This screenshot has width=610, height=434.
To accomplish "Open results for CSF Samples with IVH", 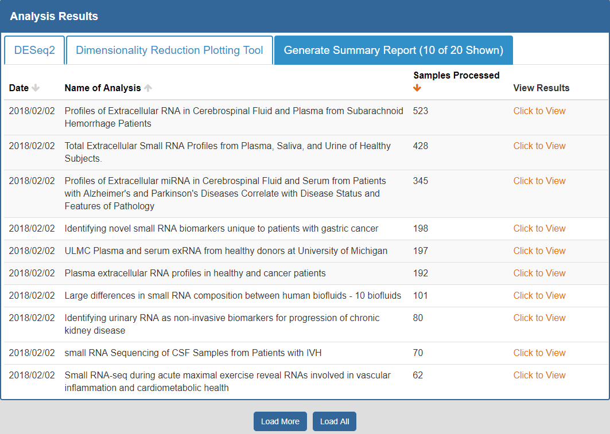I will point(539,353).
